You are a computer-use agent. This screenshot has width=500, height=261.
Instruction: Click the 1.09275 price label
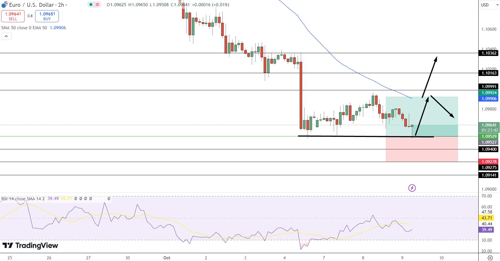click(489, 168)
